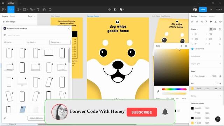The height and width of the screenshot is (126, 224).
Task: Select the Comment tool
Action: [x=50, y=9]
